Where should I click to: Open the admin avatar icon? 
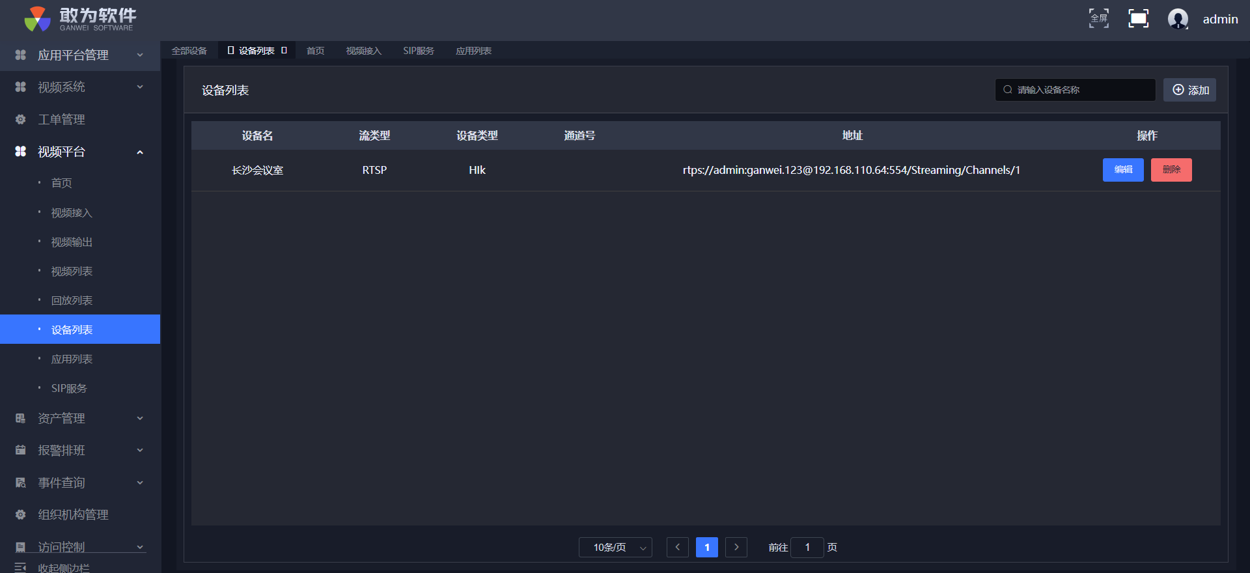click(1178, 19)
